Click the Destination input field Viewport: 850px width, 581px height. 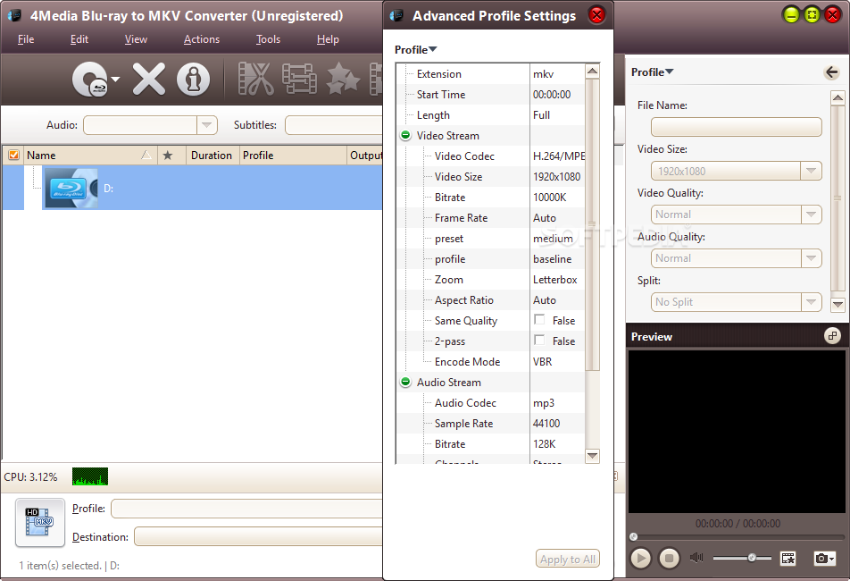point(259,536)
